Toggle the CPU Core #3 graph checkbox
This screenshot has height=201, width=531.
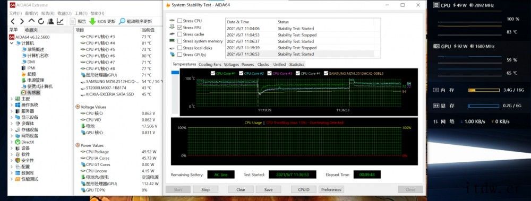pos(270,73)
